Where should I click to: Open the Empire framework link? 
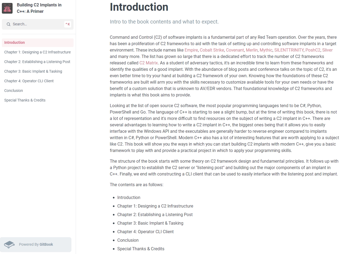tap(191, 50)
